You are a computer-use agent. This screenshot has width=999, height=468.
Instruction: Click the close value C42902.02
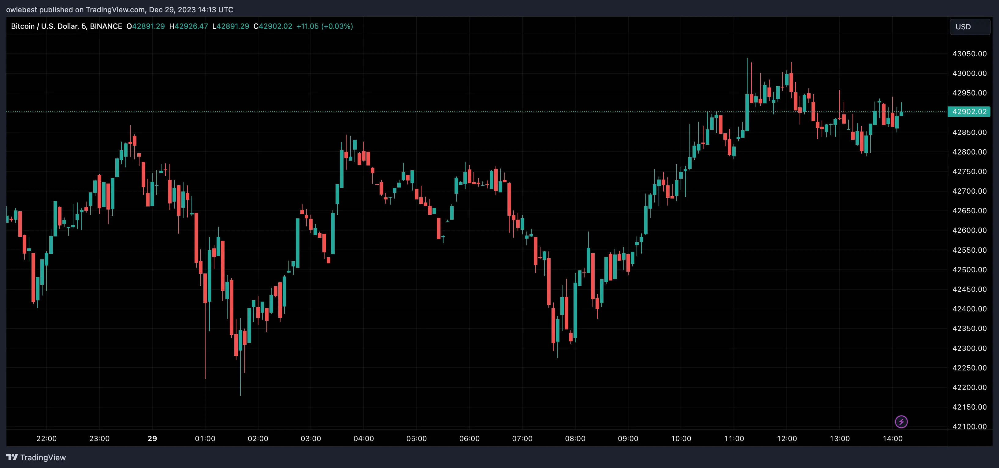273,26
